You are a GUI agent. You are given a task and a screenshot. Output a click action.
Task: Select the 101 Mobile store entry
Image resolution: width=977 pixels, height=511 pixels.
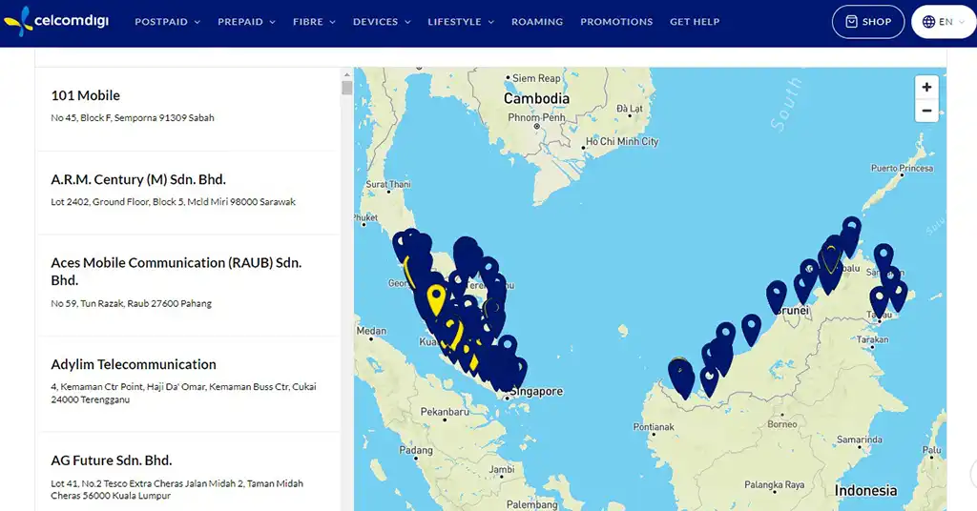pos(188,109)
